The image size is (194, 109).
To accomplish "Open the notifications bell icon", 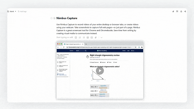I will [x=181, y=11].
